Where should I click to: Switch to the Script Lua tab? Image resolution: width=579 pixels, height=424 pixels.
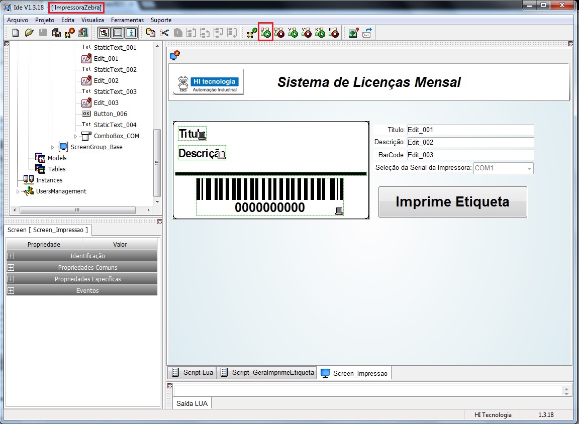click(193, 372)
